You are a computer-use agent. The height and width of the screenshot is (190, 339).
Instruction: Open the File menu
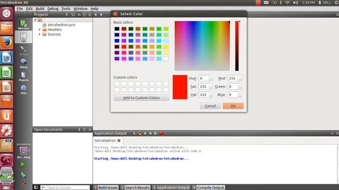(x=20, y=8)
